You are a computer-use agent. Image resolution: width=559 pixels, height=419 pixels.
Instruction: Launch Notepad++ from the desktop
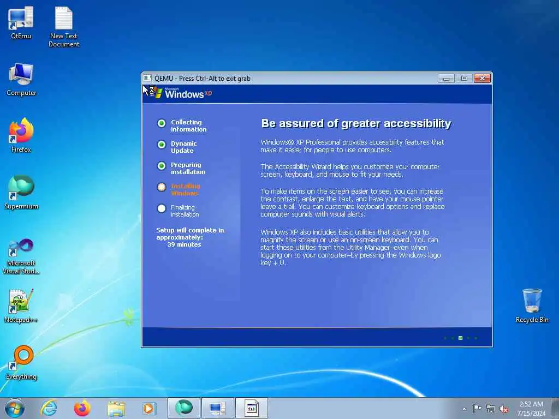pyautogui.click(x=21, y=306)
